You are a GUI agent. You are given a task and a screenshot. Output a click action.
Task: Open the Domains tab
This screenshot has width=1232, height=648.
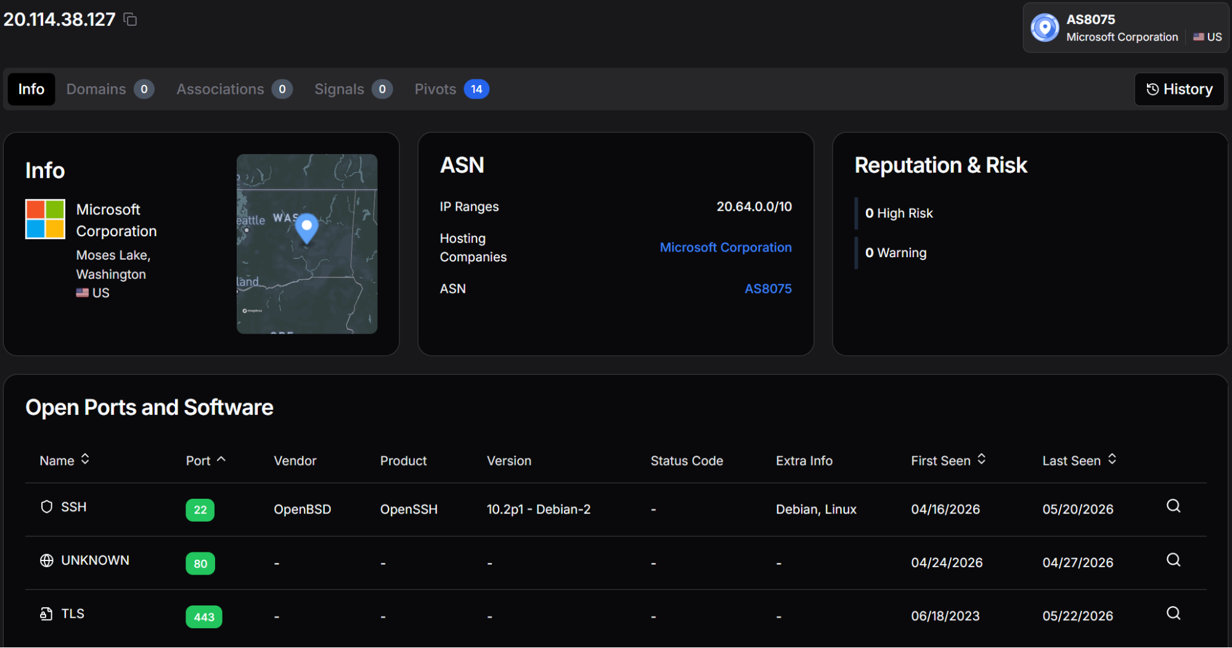(x=110, y=89)
